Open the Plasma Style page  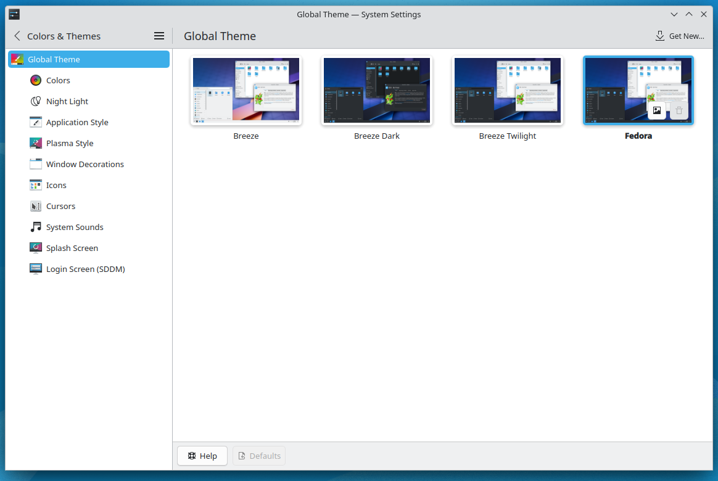[89, 143]
